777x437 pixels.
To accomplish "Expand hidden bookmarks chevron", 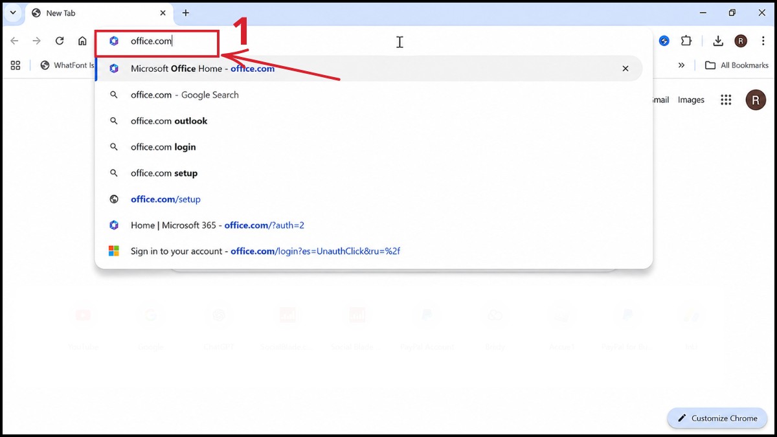I will (681, 65).
